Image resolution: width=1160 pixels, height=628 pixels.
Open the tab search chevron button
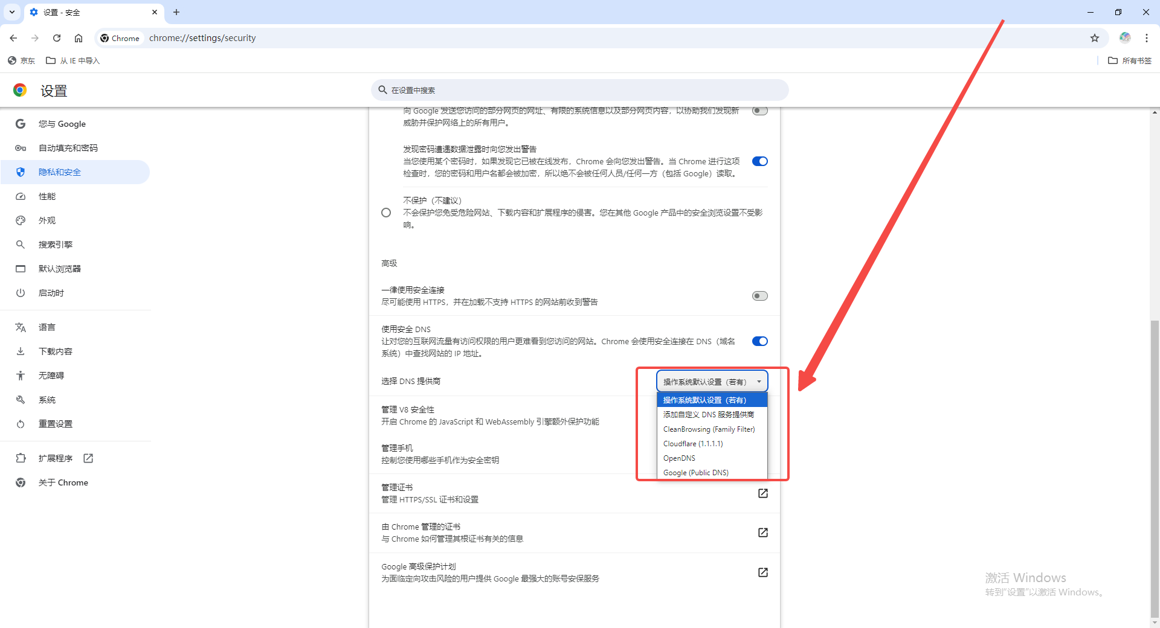click(12, 12)
